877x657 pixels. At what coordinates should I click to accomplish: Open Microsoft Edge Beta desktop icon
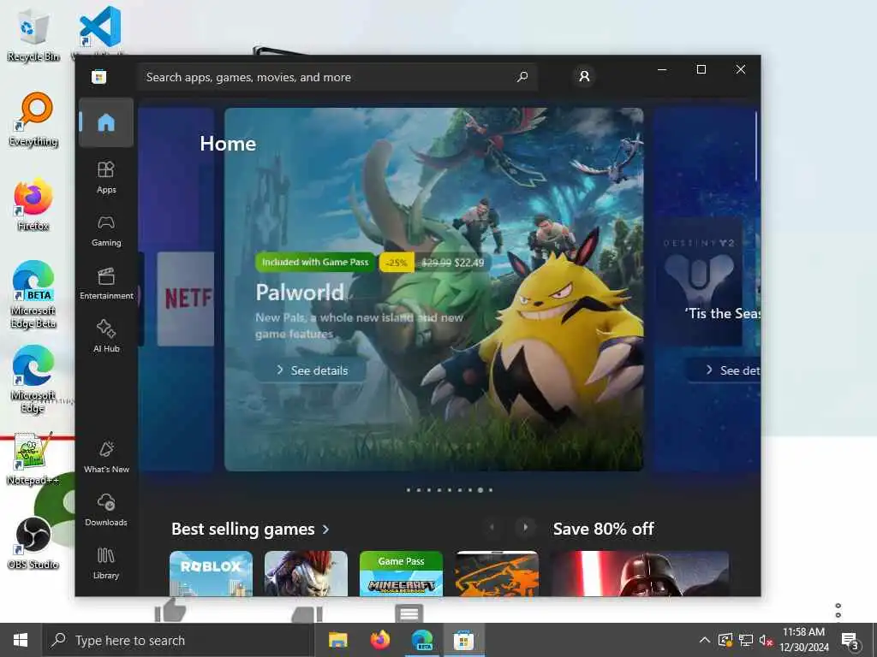pyautogui.click(x=33, y=295)
